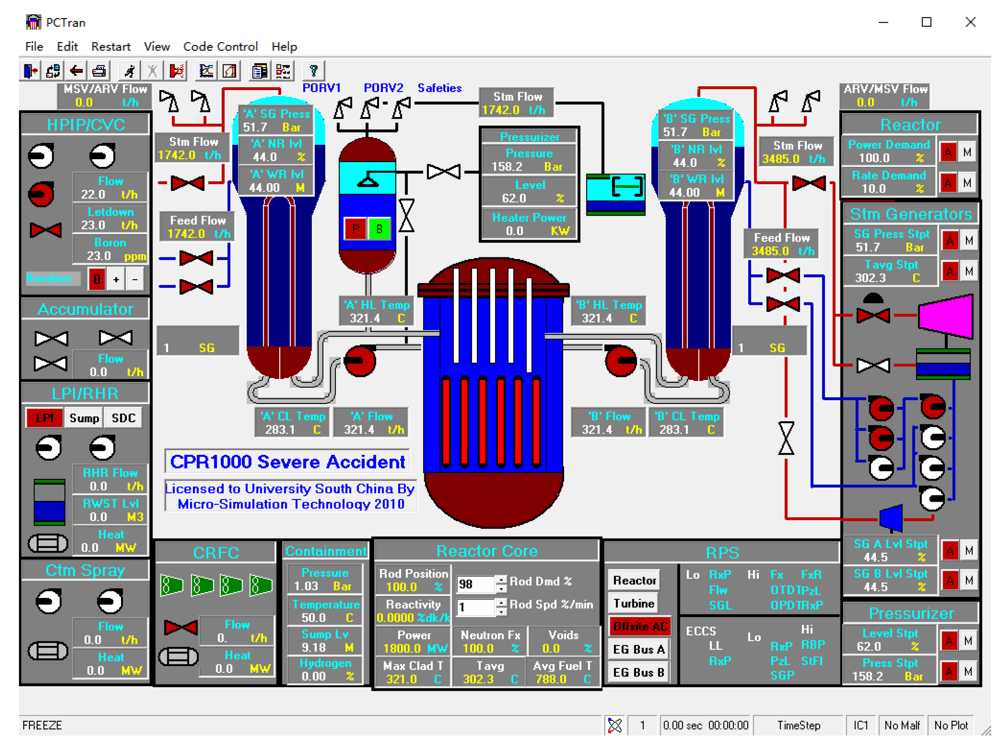
Task: Open the Restart menu
Action: tap(111, 47)
